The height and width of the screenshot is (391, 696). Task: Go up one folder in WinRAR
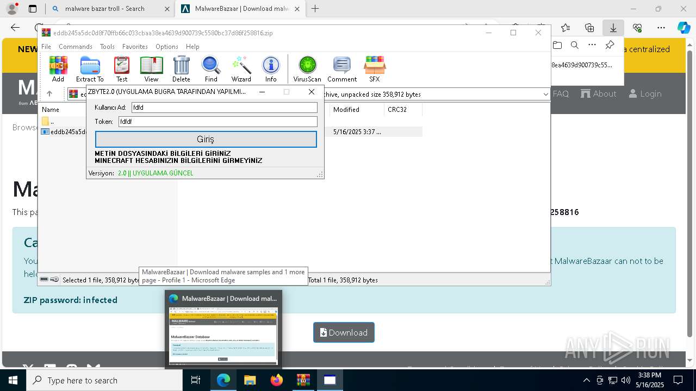[x=49, y=94]
